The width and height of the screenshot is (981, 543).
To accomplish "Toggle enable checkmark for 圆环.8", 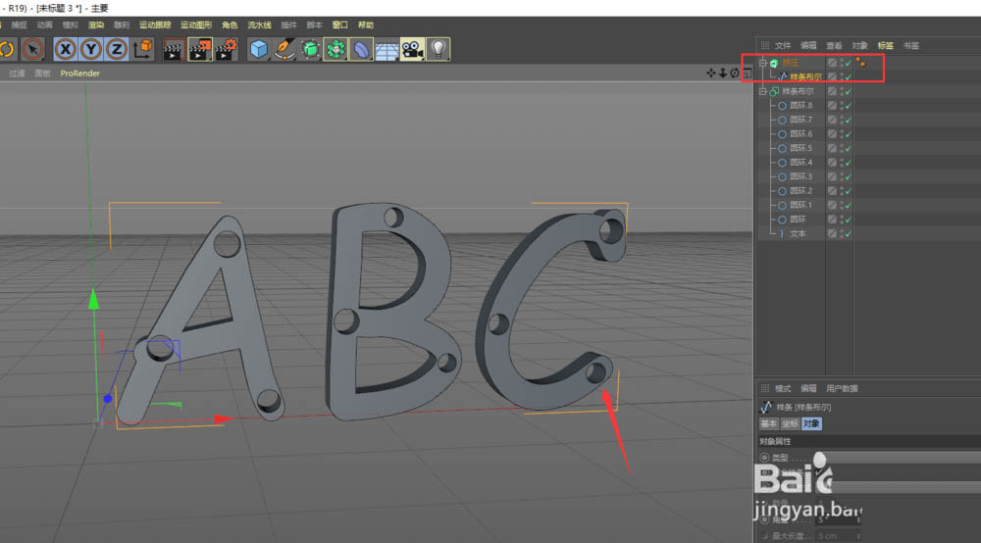I will (x=849, y=106).
